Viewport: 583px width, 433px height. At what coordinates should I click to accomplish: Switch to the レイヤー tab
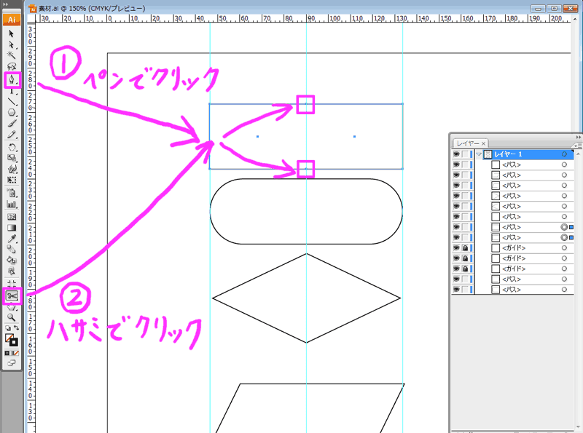point(470,143)
